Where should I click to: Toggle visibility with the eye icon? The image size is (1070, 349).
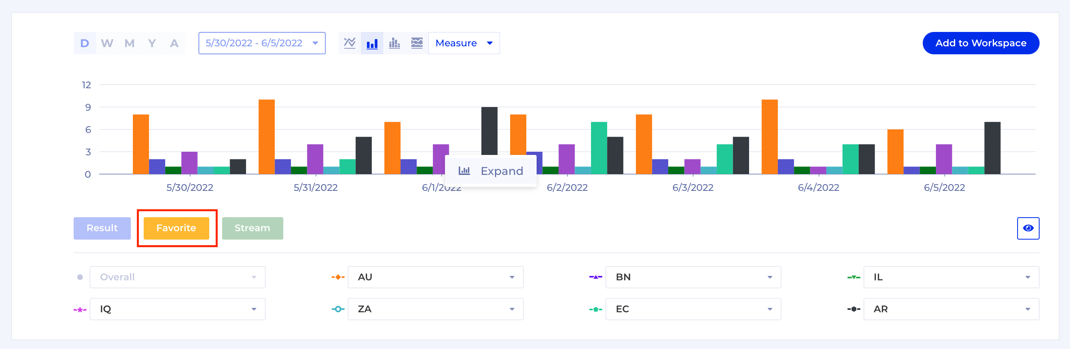click(x=1028, y=228)
